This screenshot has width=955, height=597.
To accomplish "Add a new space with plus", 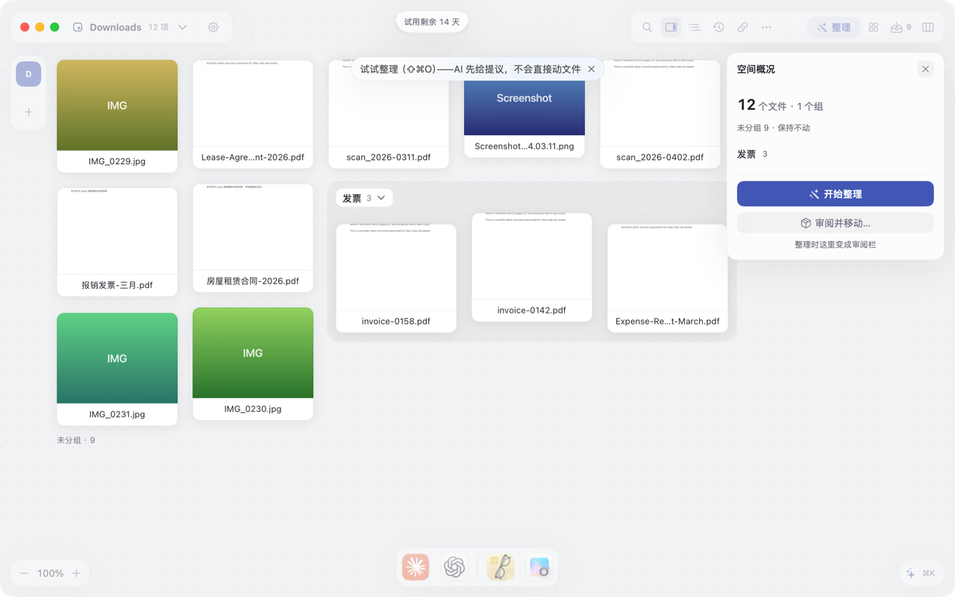I will [x=28, y=112].
